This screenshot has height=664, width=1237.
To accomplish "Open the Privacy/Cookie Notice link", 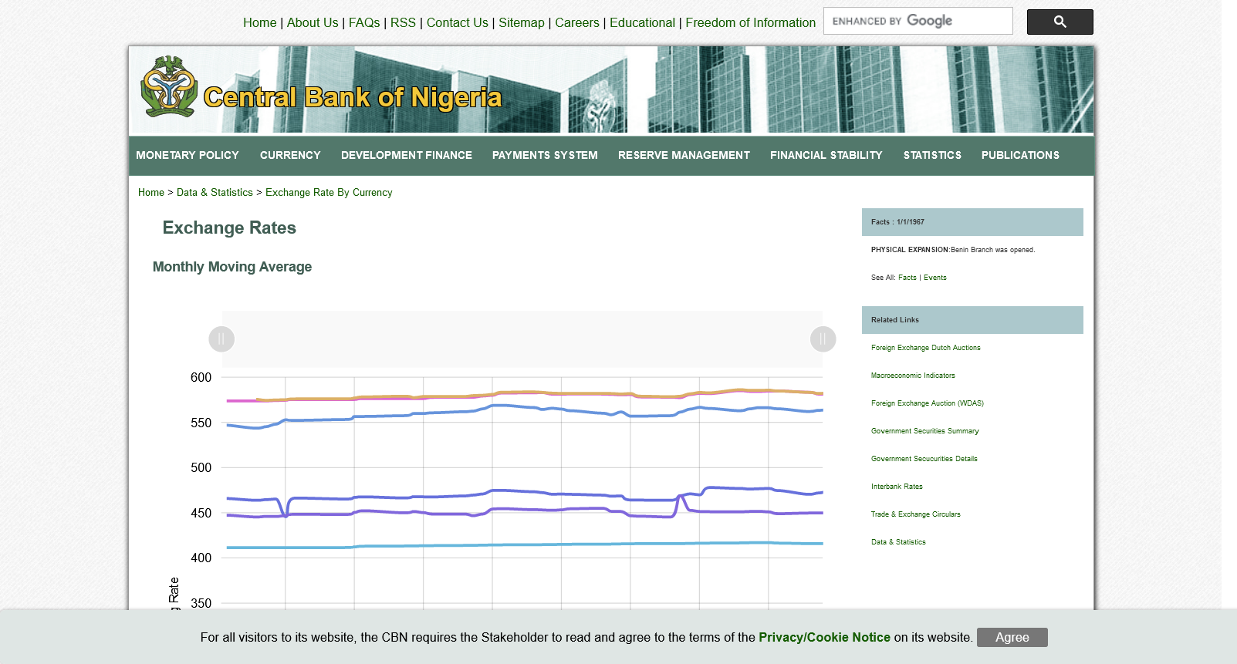I will coord(824,638).
